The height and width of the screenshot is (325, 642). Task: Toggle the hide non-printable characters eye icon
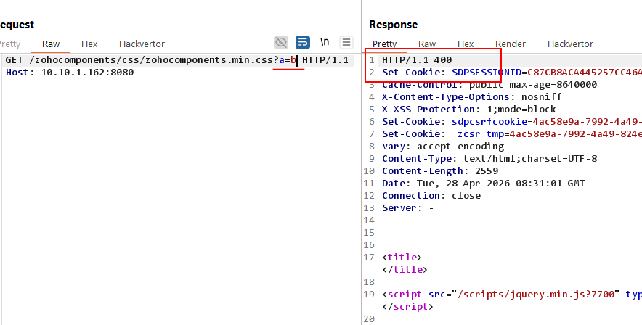click(x=281, y=42)
